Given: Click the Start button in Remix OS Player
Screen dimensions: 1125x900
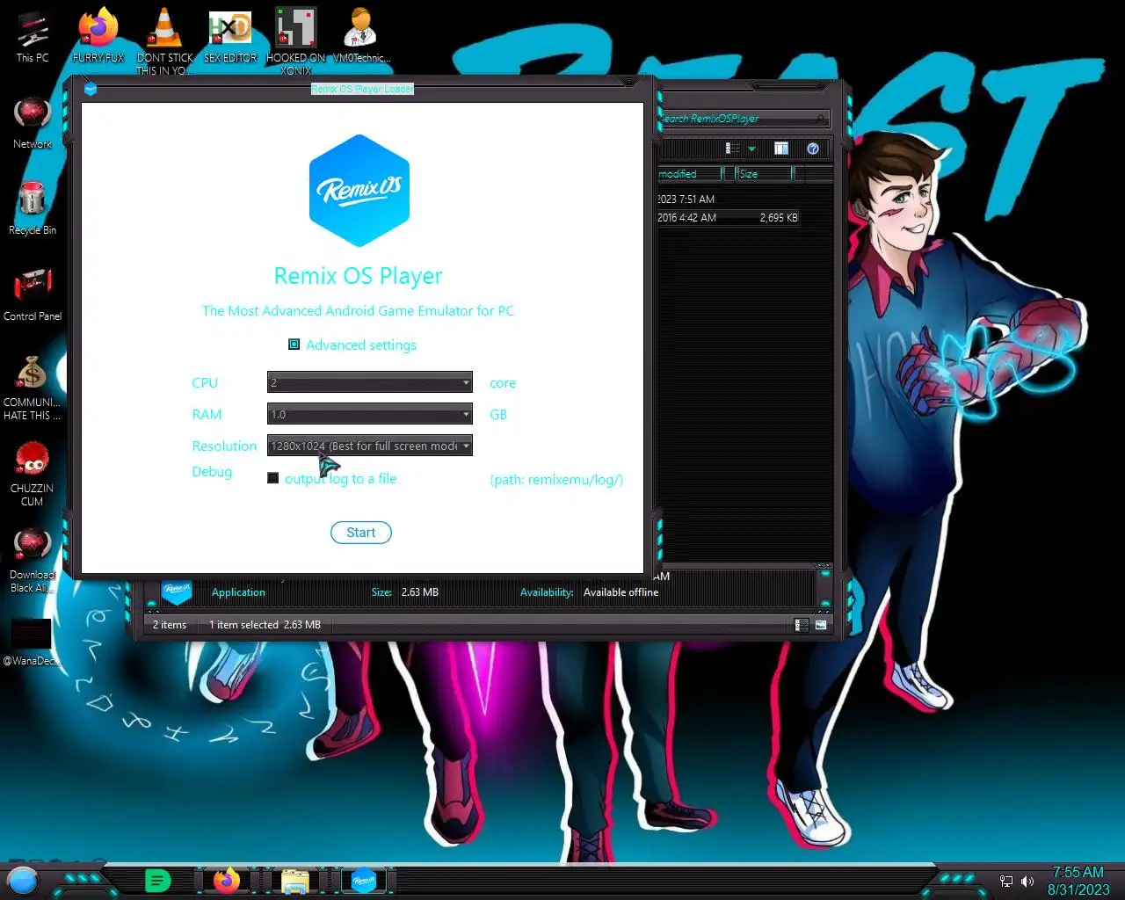Looking at the screenshot, I should [x=360, y=533].
